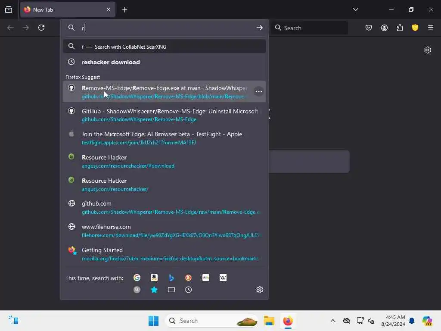This screenshot has width=441, height=331.
Task: Open Getting Started mozilla.org suggestion
Action: coord(164,254)
